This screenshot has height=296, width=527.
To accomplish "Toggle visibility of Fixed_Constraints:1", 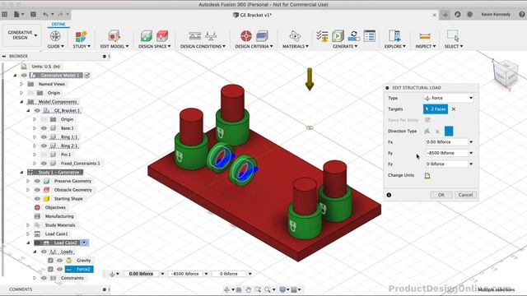I will coord(44,164).
